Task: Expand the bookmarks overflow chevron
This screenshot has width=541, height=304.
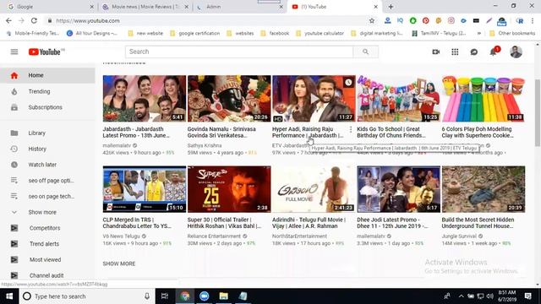Action: point(479,34)
